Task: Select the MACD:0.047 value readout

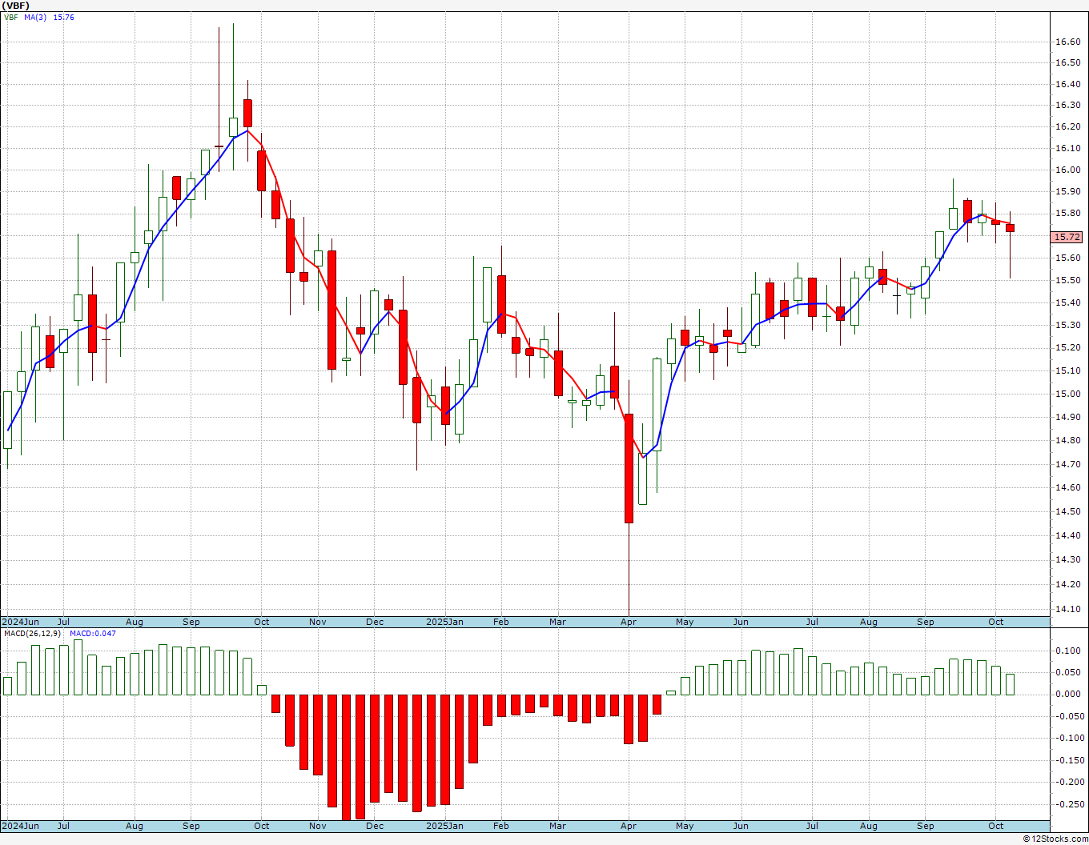Action: (x=93, y=634)
